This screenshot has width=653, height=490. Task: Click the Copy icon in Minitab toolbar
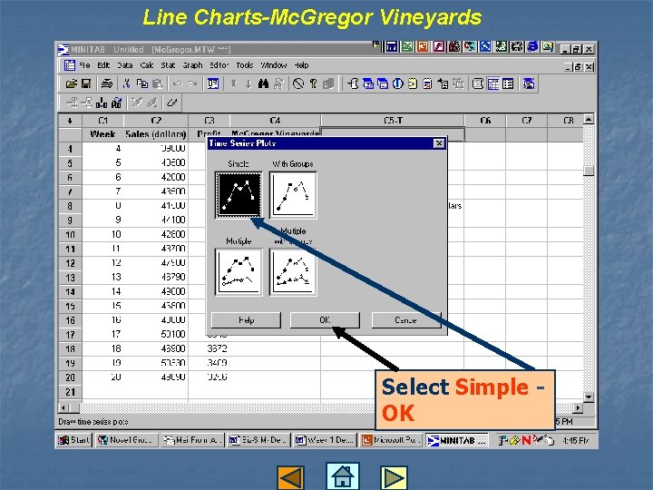(x=142, y=83)
